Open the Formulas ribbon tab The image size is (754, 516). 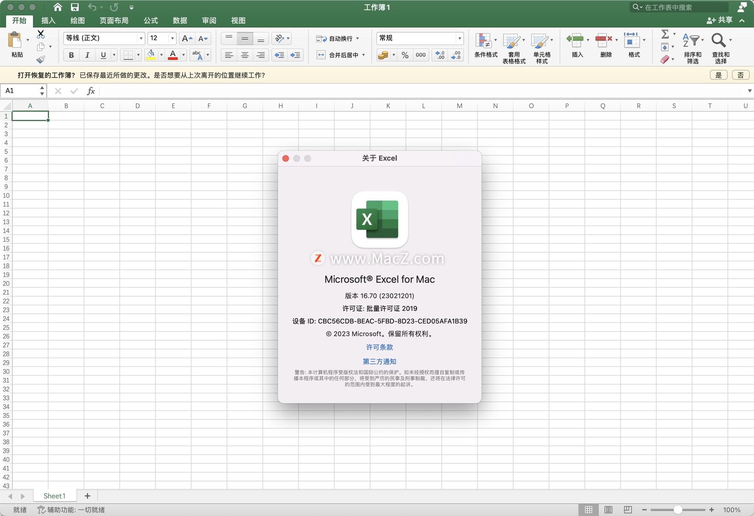151,20
